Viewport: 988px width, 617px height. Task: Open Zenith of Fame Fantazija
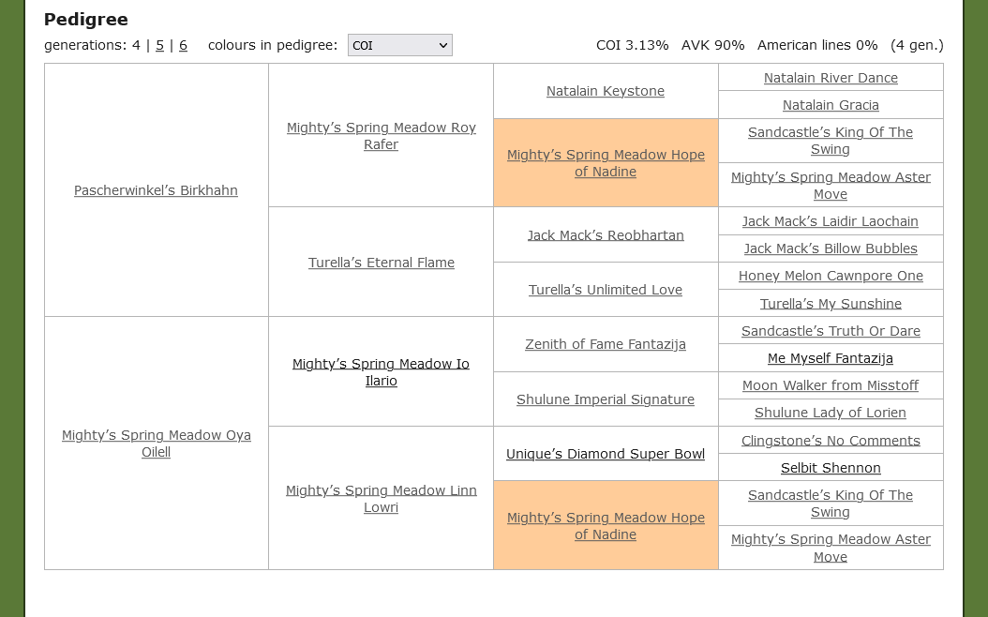click(605, 344)
